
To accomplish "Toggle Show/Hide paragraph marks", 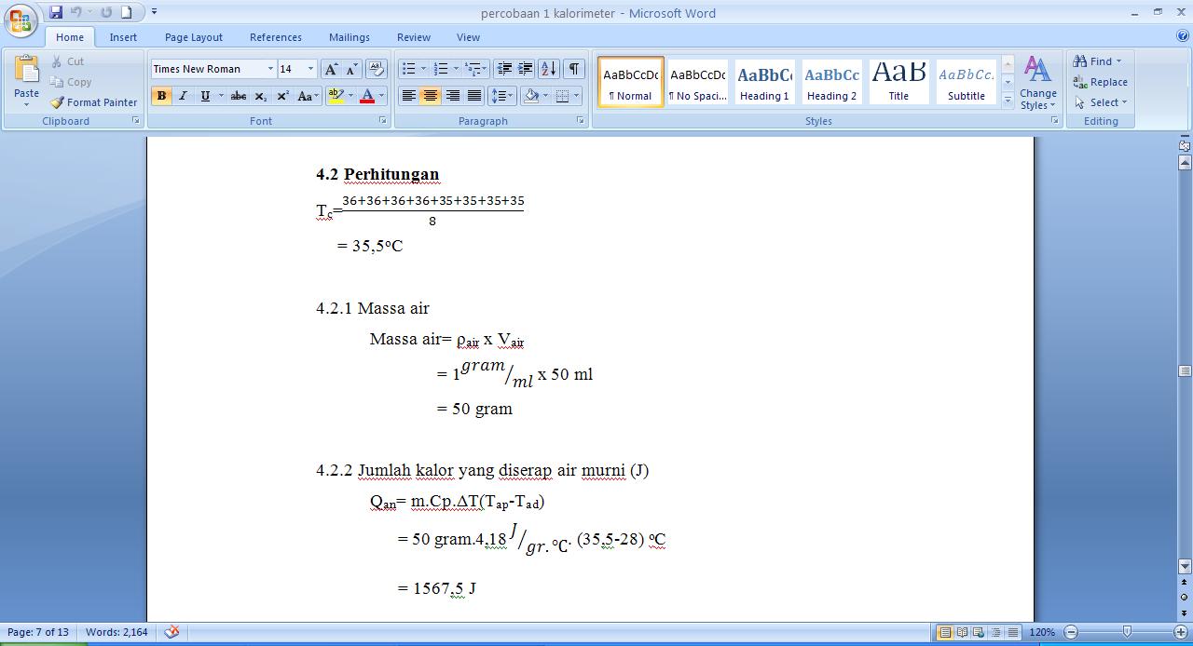I will [x=574, y=69].
